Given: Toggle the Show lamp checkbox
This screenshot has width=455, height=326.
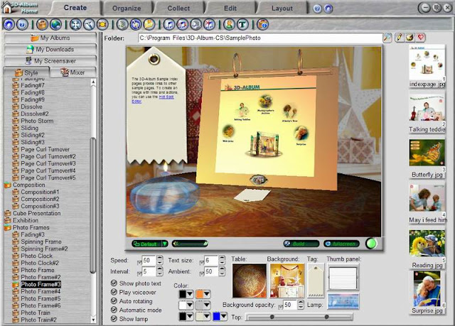Looking at the screenshot, I should [114, 318].
